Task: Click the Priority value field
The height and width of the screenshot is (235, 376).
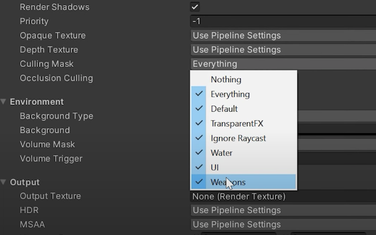Action: click(x=282, y=21)
